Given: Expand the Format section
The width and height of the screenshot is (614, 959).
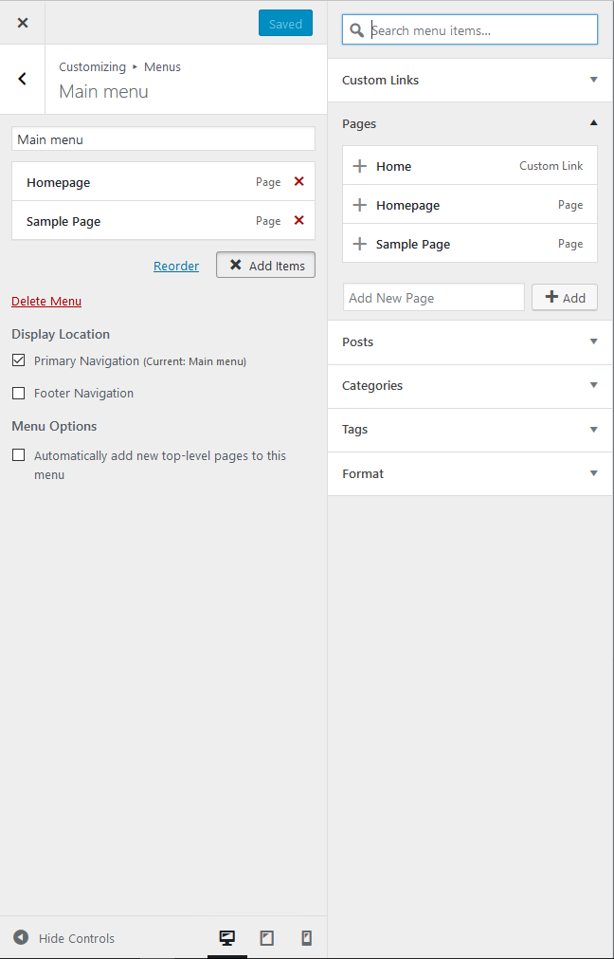Looking at the screenshot, I should [x=470, y=473].
